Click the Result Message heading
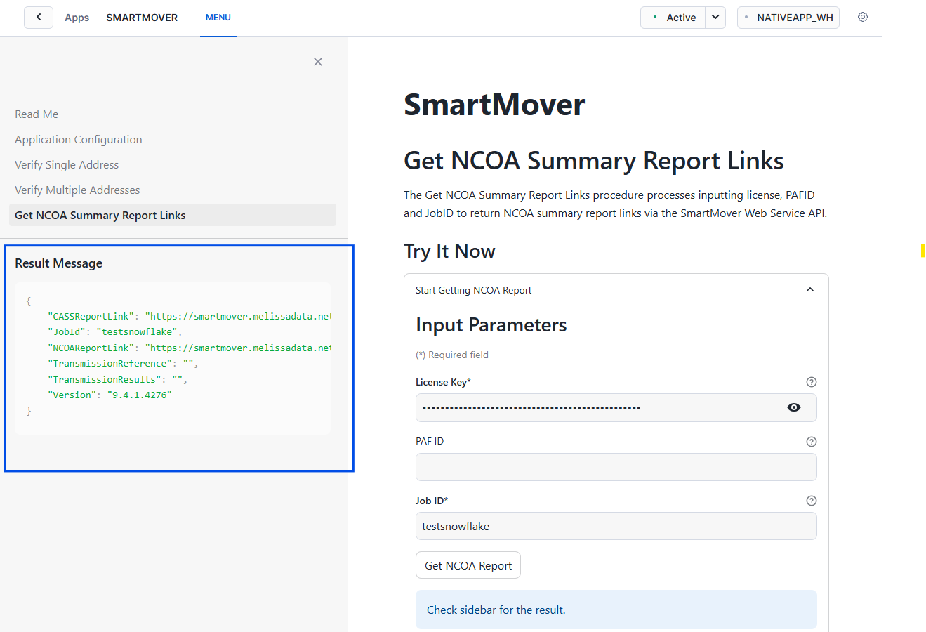 pos(59,263)
